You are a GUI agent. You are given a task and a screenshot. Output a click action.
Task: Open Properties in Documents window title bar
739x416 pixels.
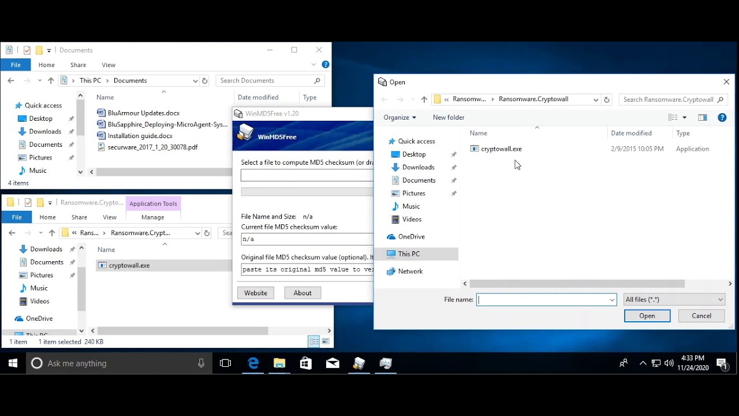click(27, 50)
